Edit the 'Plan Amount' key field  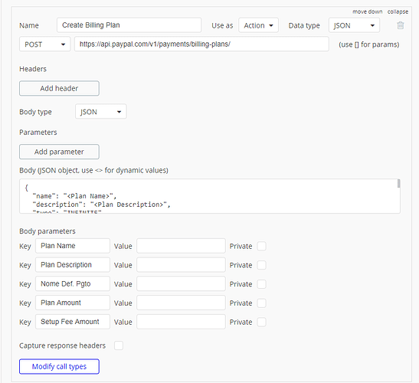[x=73, y=303]
